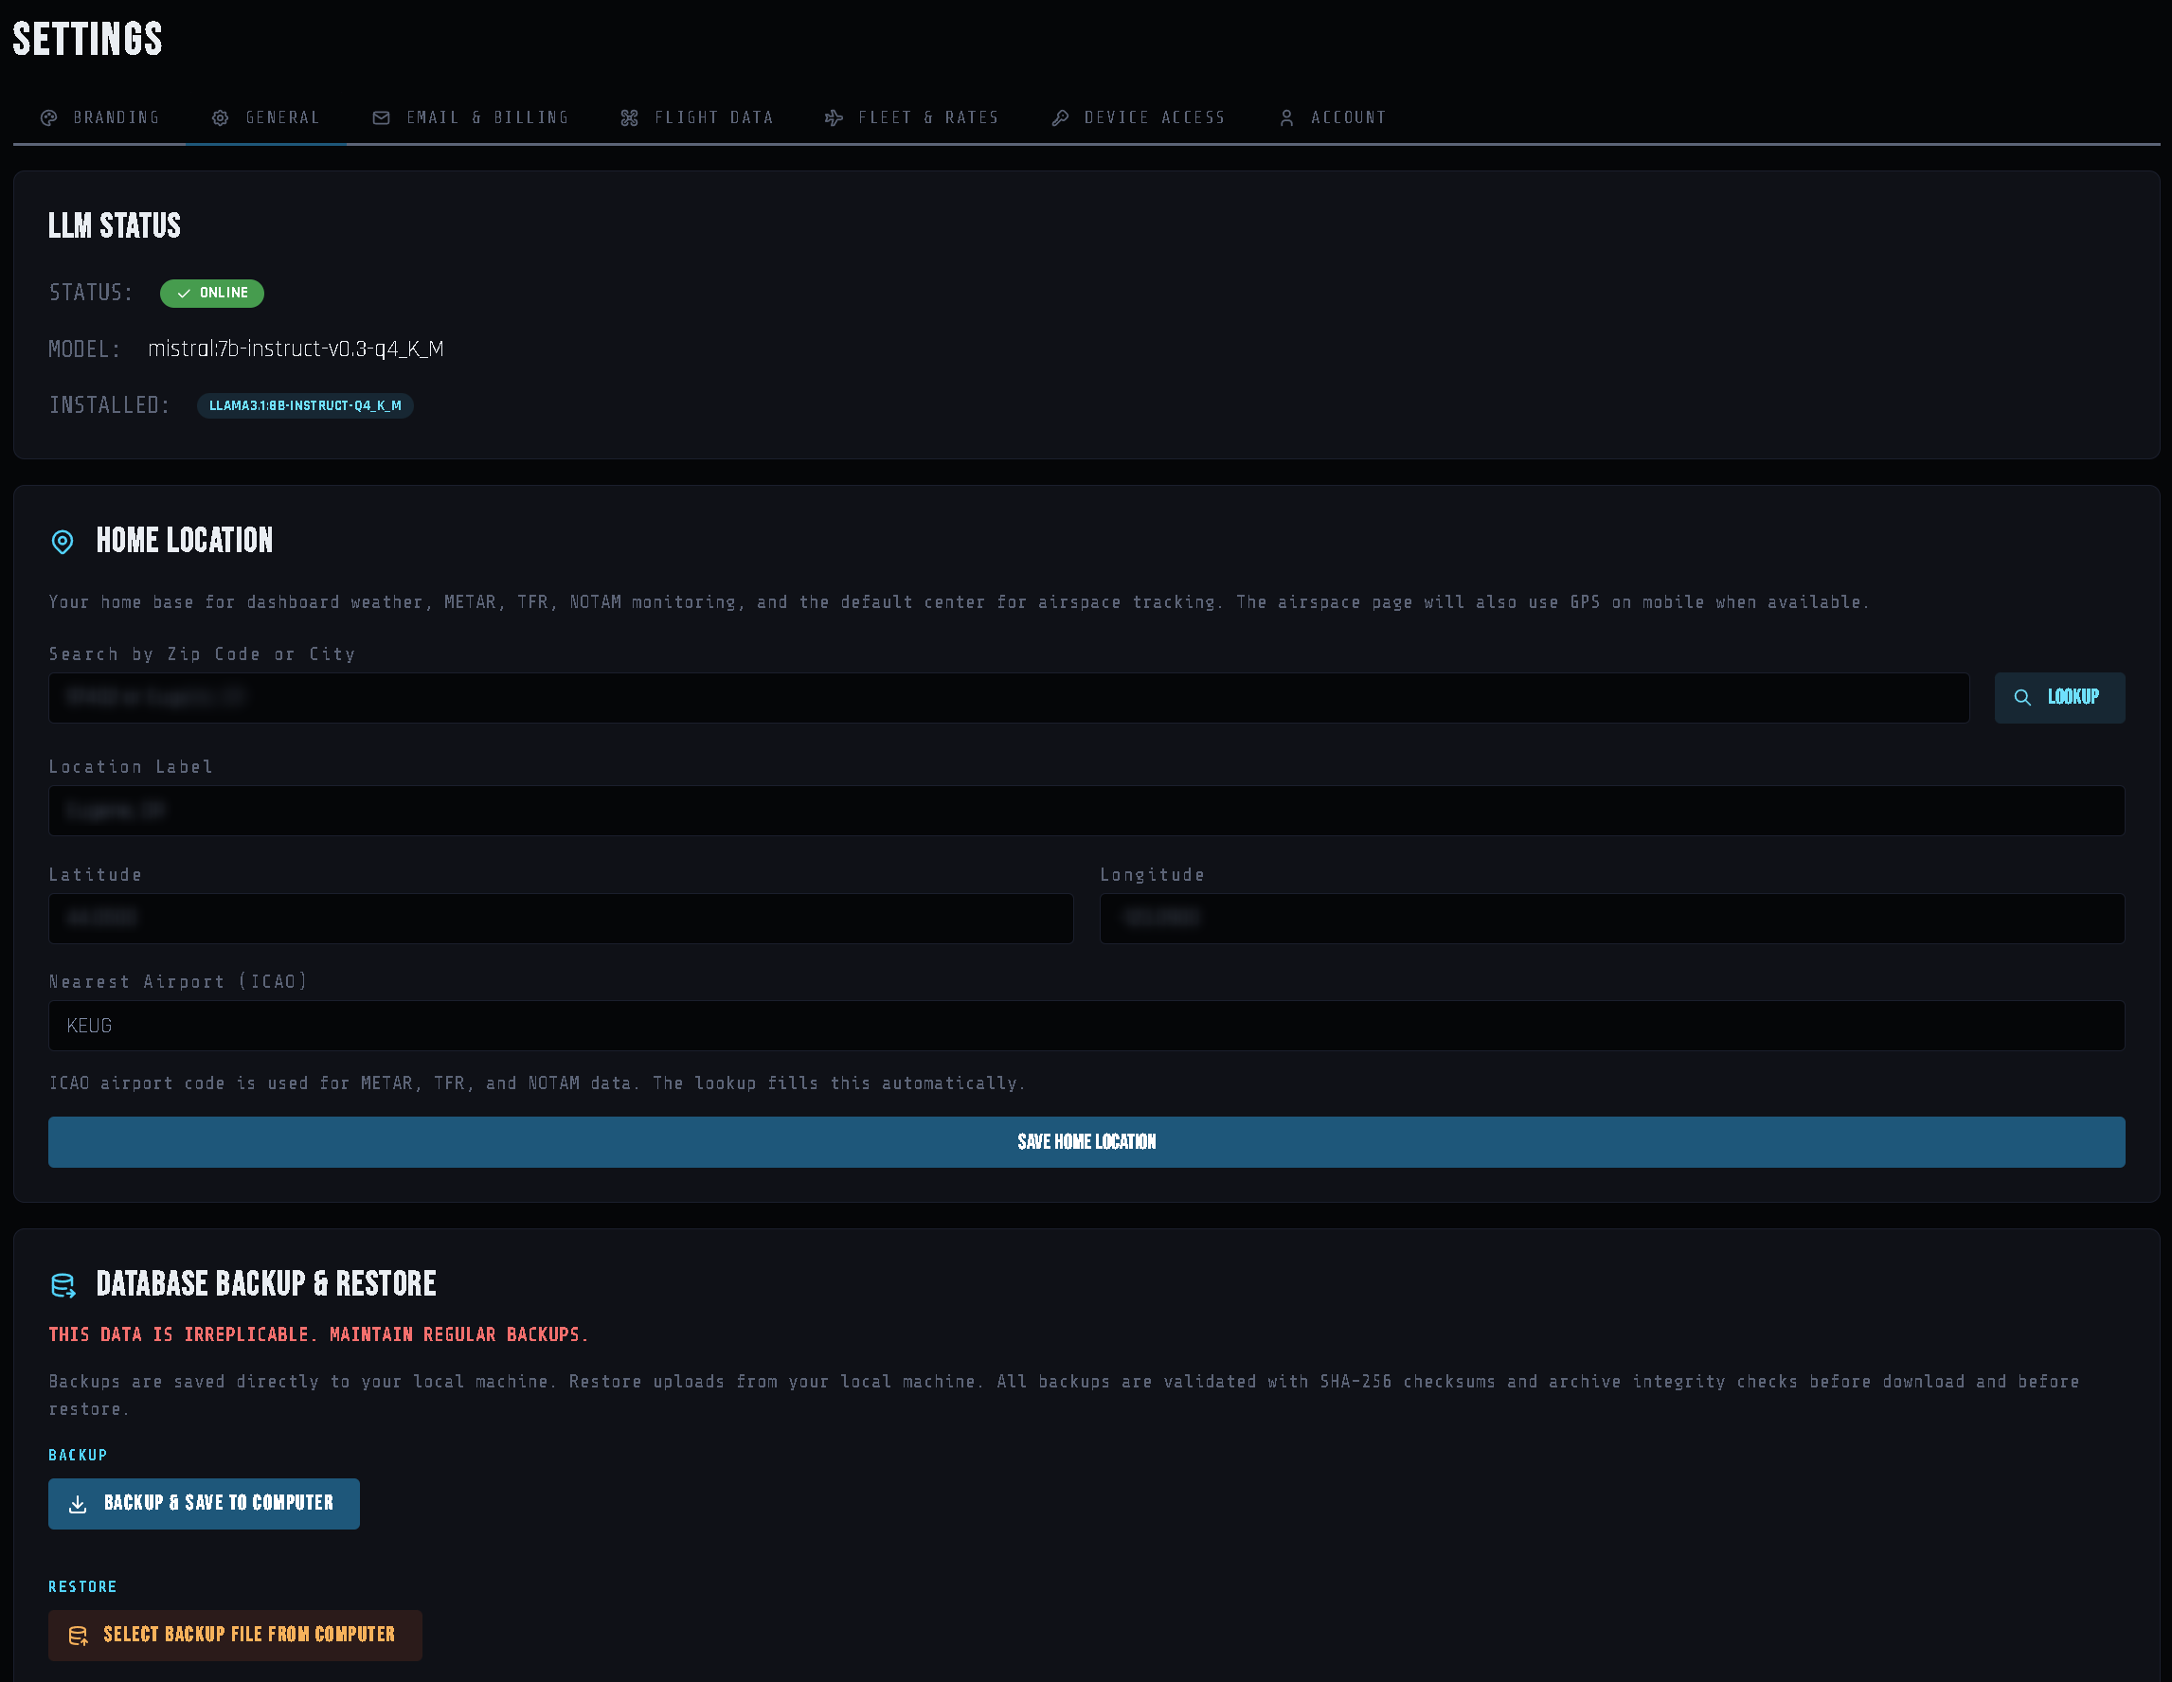Save the home location
The image size is (2172, 1682).
click(x=1086, y=1142)
